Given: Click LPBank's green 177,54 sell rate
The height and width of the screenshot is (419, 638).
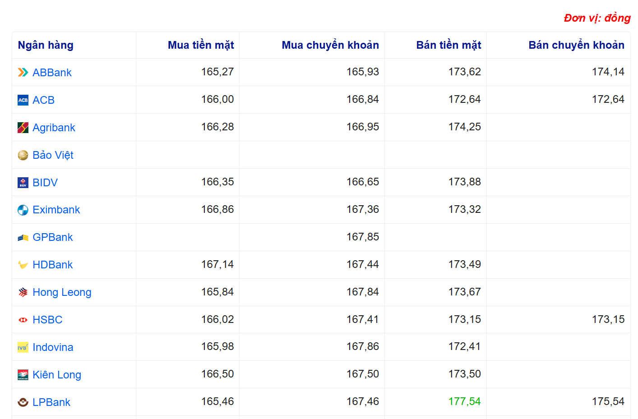Looking at the screenshot, I should click(464, 401).
